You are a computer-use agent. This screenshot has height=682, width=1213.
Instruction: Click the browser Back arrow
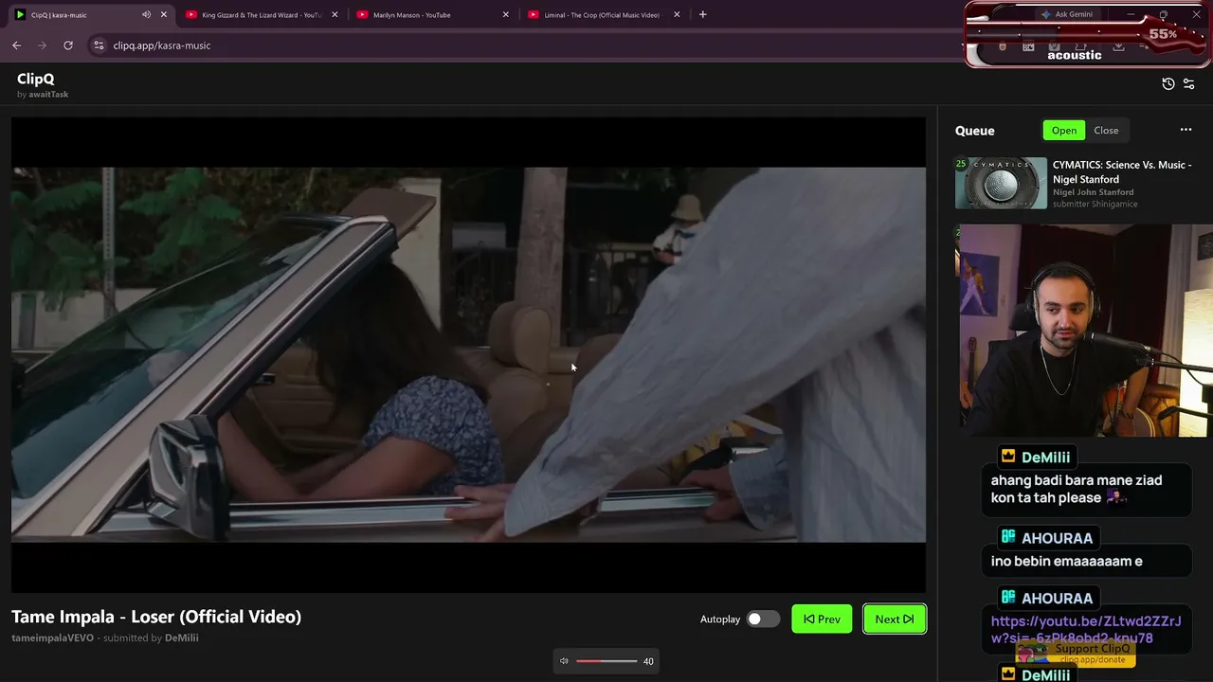click(x=17, y=45)
